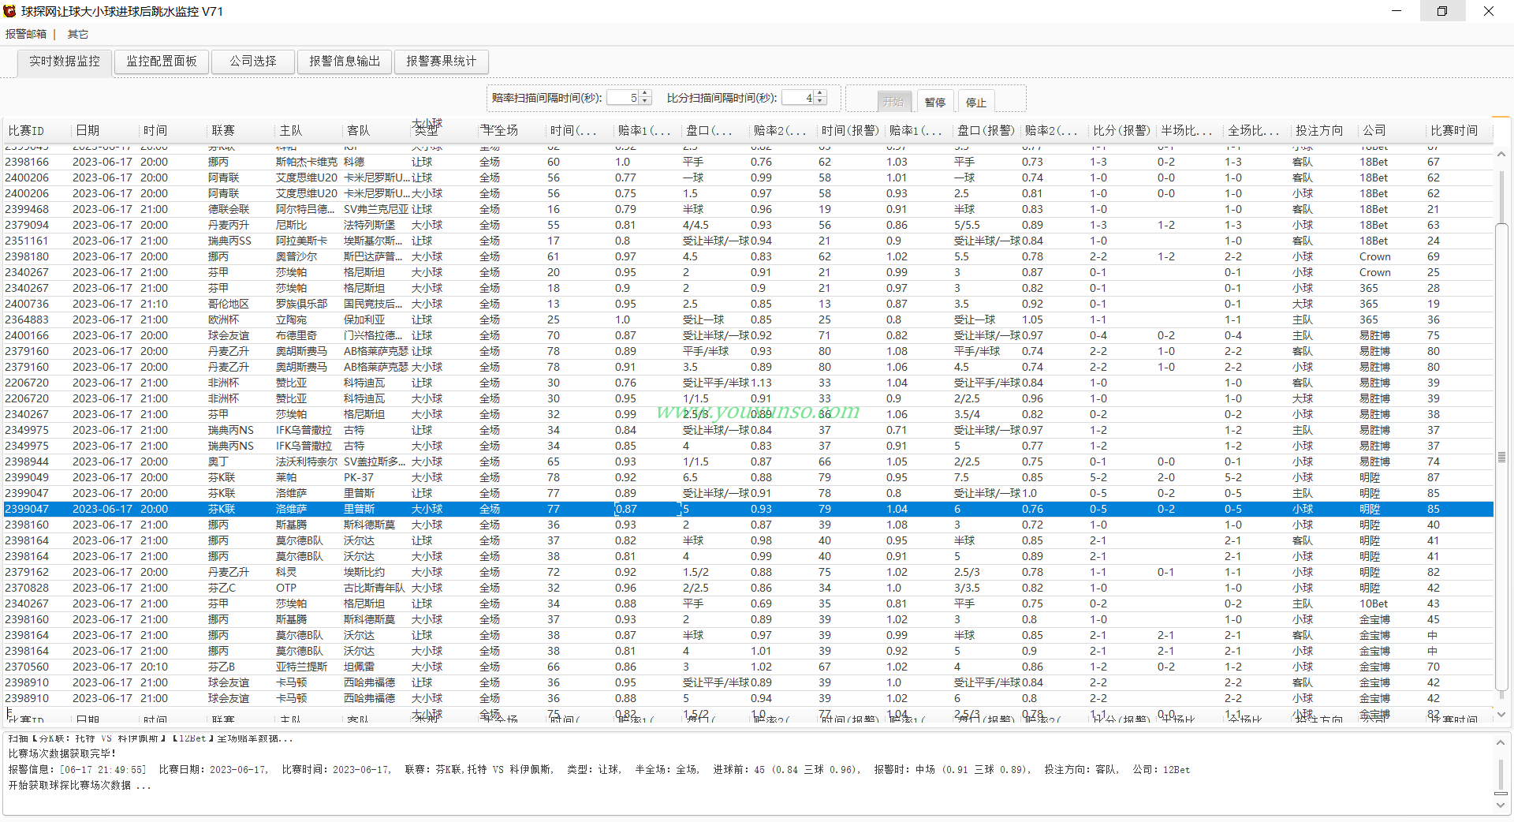Open the 其它 menu
The height and width of the screenshot is (822, 1514).
point(78,34)
